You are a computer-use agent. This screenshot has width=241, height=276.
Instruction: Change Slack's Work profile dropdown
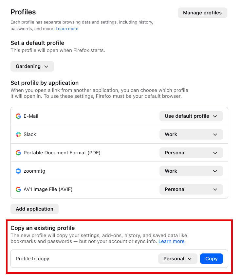[191, 134]
